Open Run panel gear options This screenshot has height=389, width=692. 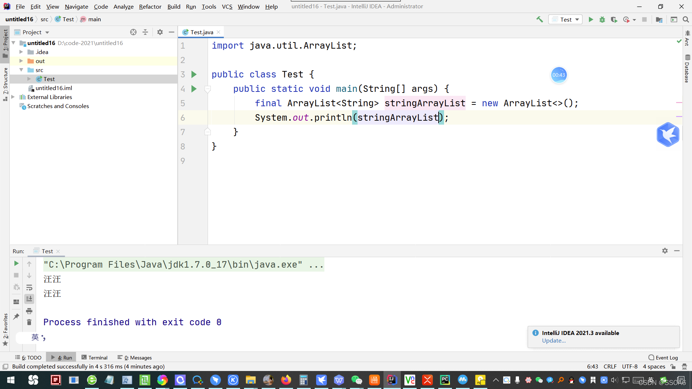click(665, 251)
